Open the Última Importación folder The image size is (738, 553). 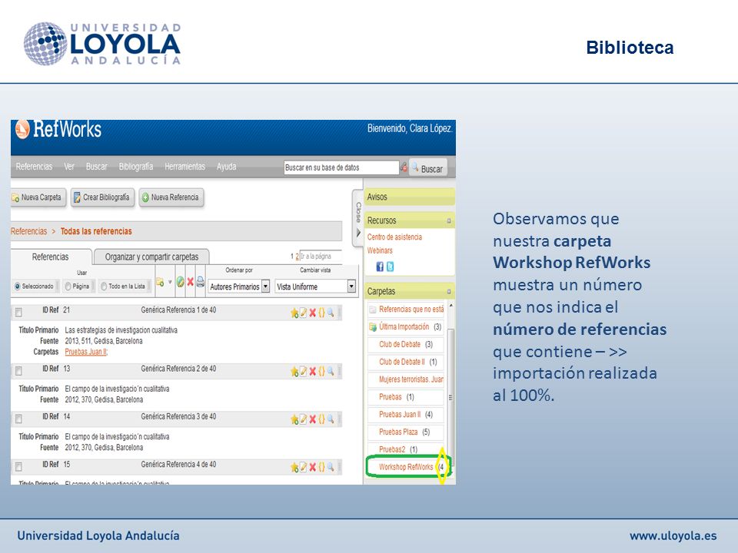coord(404,327)
